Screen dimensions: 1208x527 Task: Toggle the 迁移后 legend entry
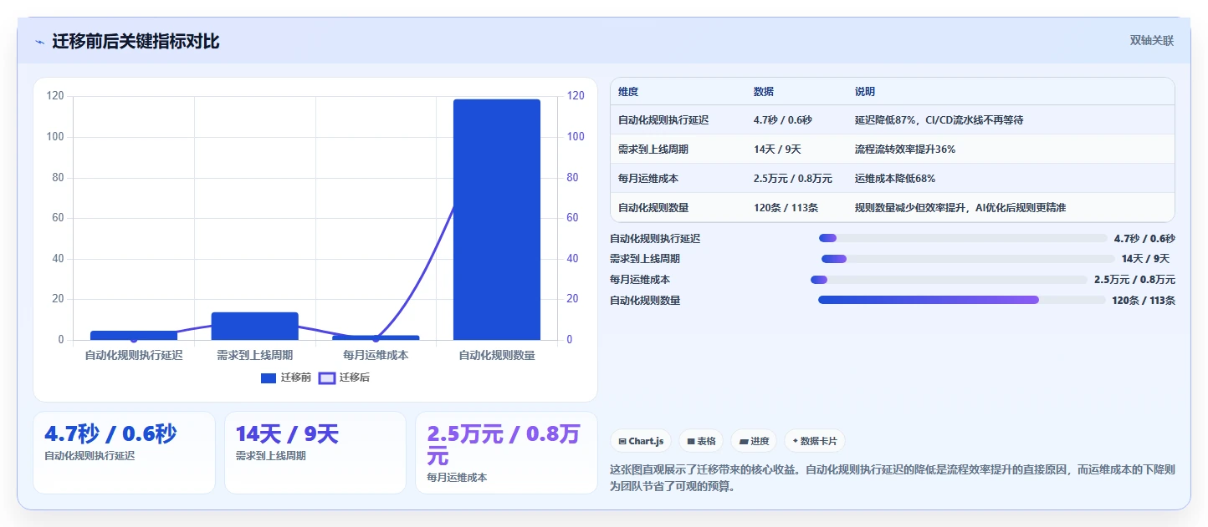345,378
